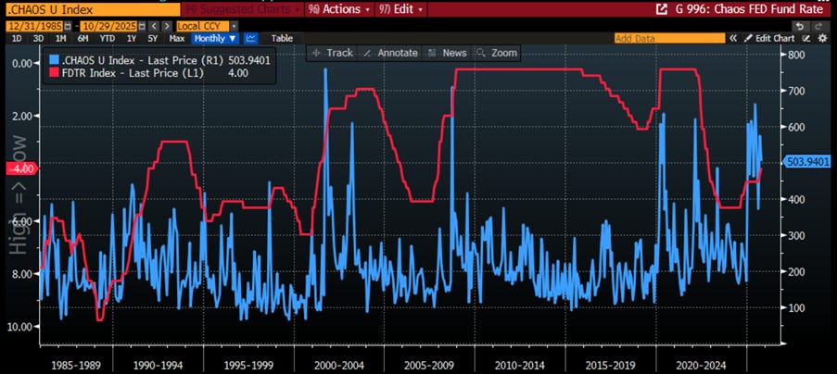
Task: Undo the last chart change
Action: click(x=799, y=26)
